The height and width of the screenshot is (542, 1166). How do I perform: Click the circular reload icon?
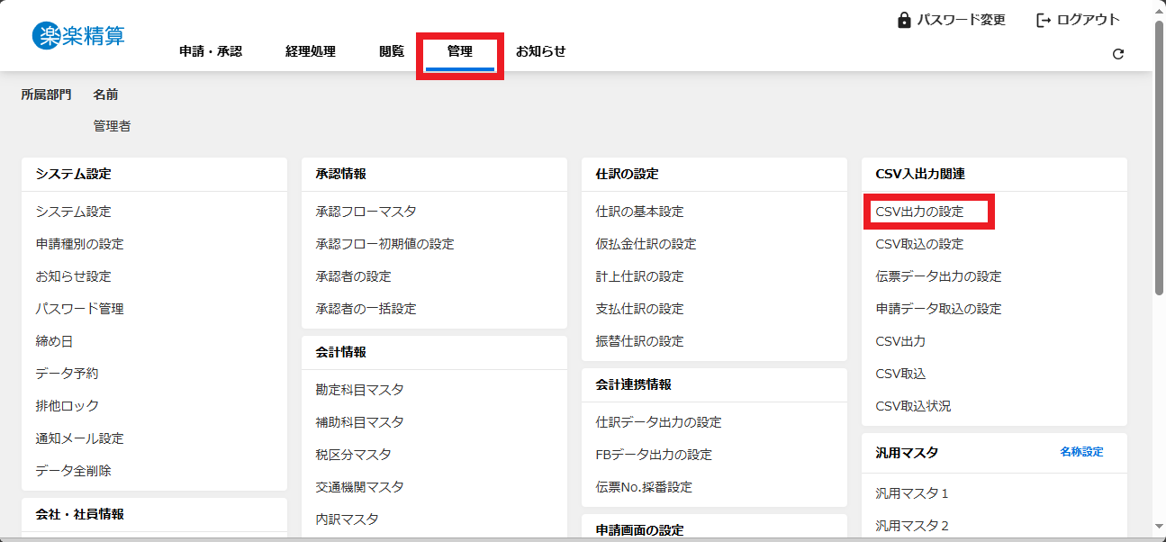click(x=1118, y=54)
